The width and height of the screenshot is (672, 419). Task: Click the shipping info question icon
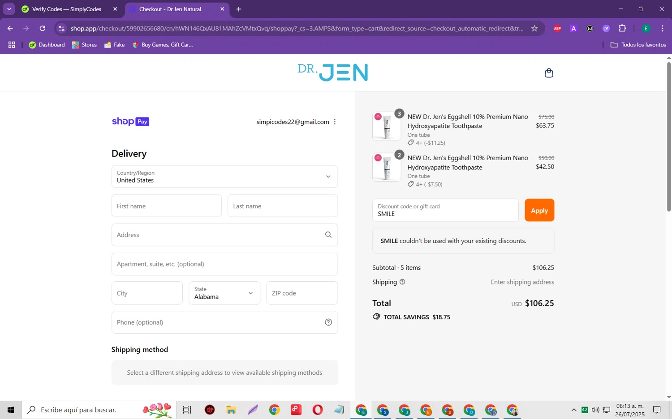coord(402,282)
